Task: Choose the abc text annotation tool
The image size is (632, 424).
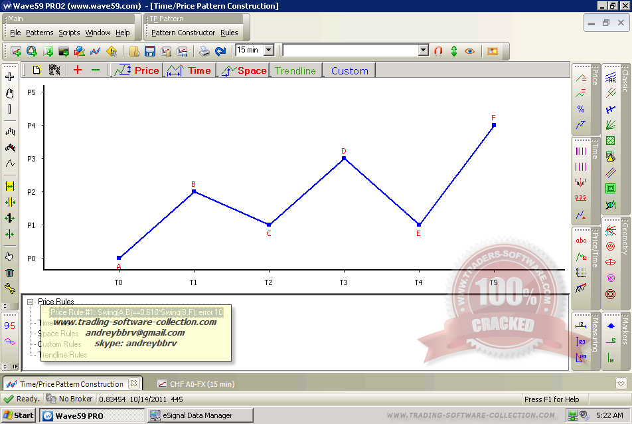Action: coord(581,241)
